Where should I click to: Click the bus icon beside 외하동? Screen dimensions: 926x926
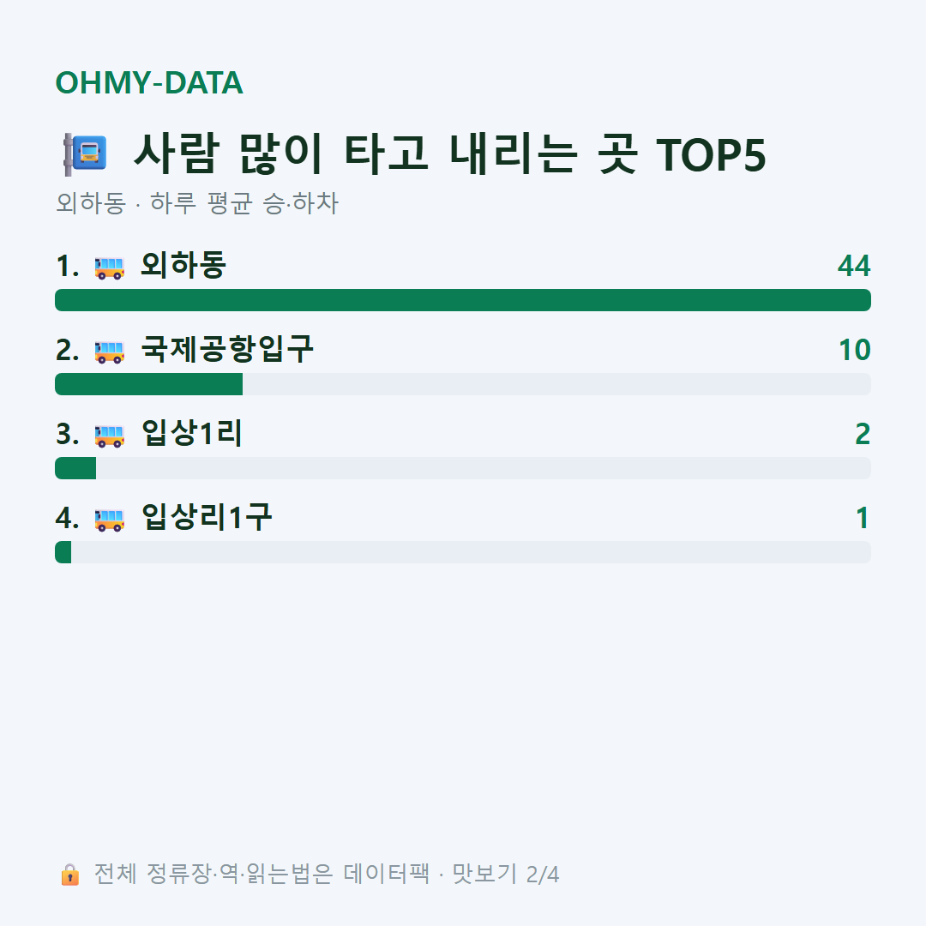pos(109,267)
